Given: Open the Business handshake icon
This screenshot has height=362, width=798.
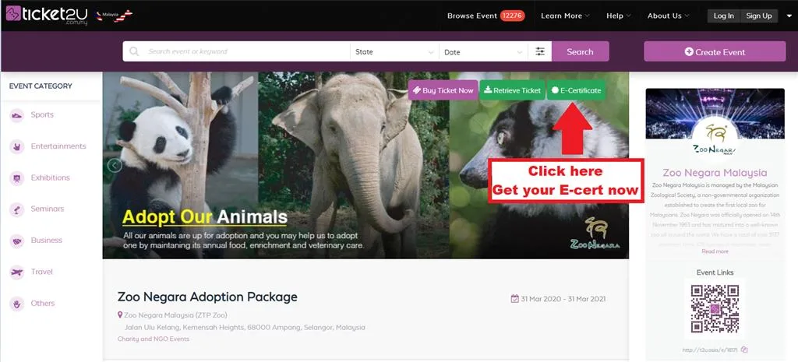Looking at the screenshot, I should pos(17,241).
